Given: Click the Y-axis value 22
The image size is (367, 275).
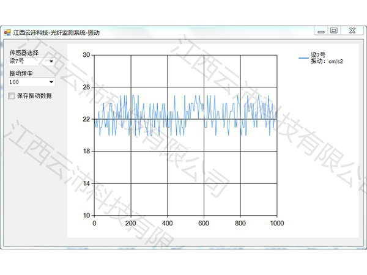Looking at the screenshot, I should (86, 119).
